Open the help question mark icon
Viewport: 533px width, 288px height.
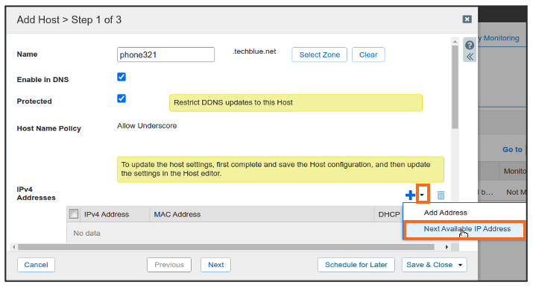coord(470,45)
